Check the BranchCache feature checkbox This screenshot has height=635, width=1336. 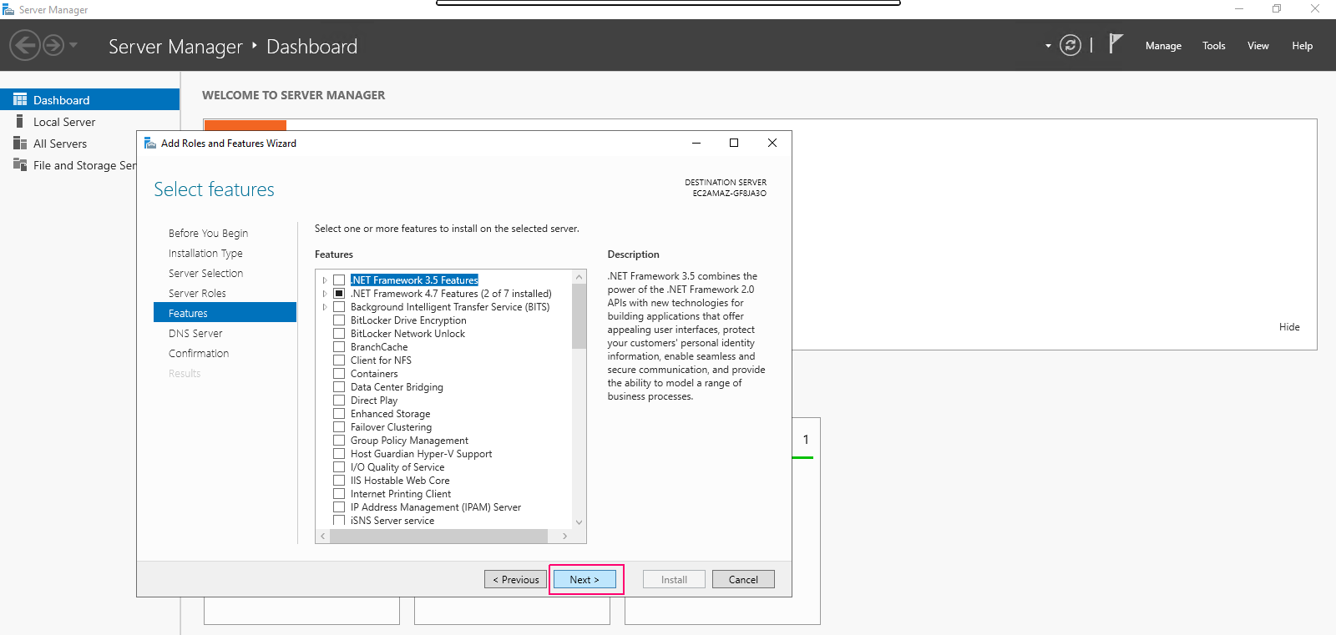click(x=339, y=347)
